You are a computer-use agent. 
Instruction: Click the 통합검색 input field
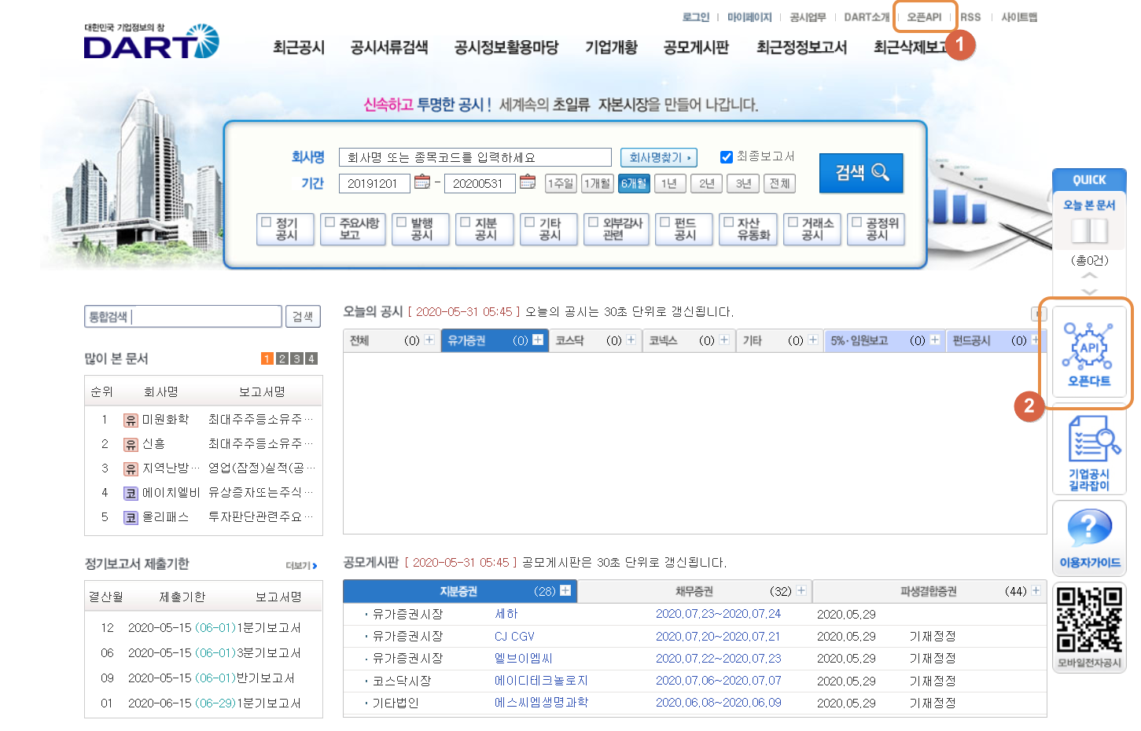coord(183,317)
